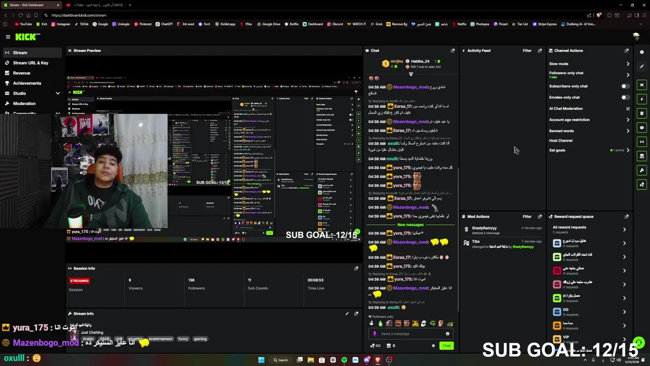This screenshot has width=650, height=366.
Task: Toggle Emotes-only chat switch
Action: click(626, 98)
